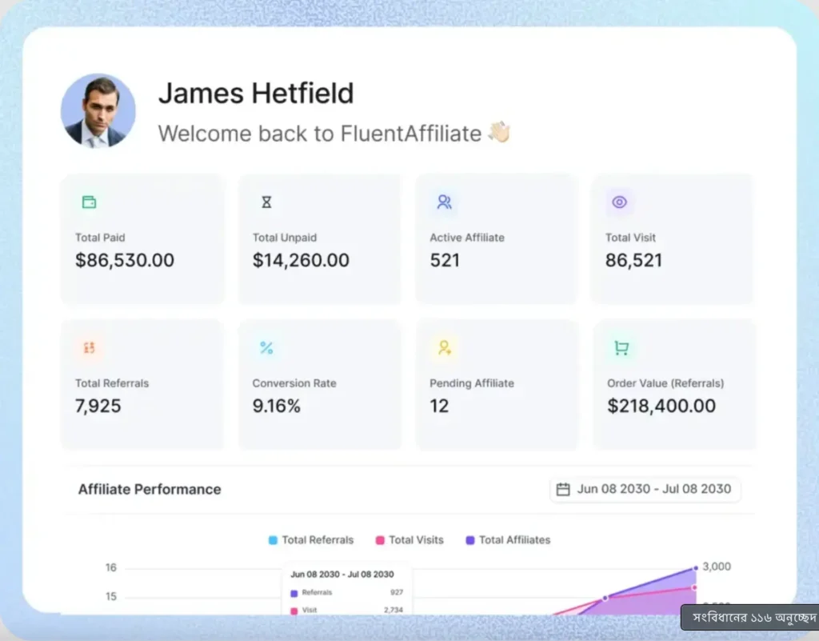The width and height of the screenshot is (819, 641).
Task: Click the Total Paid wallet icon
Action: pyautogui.click(x=90, y=202)
